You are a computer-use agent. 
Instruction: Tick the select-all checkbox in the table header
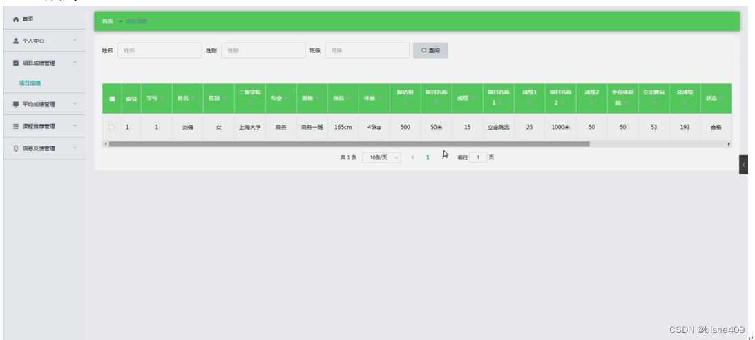112,99
